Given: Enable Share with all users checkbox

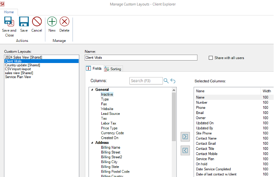Looking at the screenshot, I should click(x=211, y=58).
